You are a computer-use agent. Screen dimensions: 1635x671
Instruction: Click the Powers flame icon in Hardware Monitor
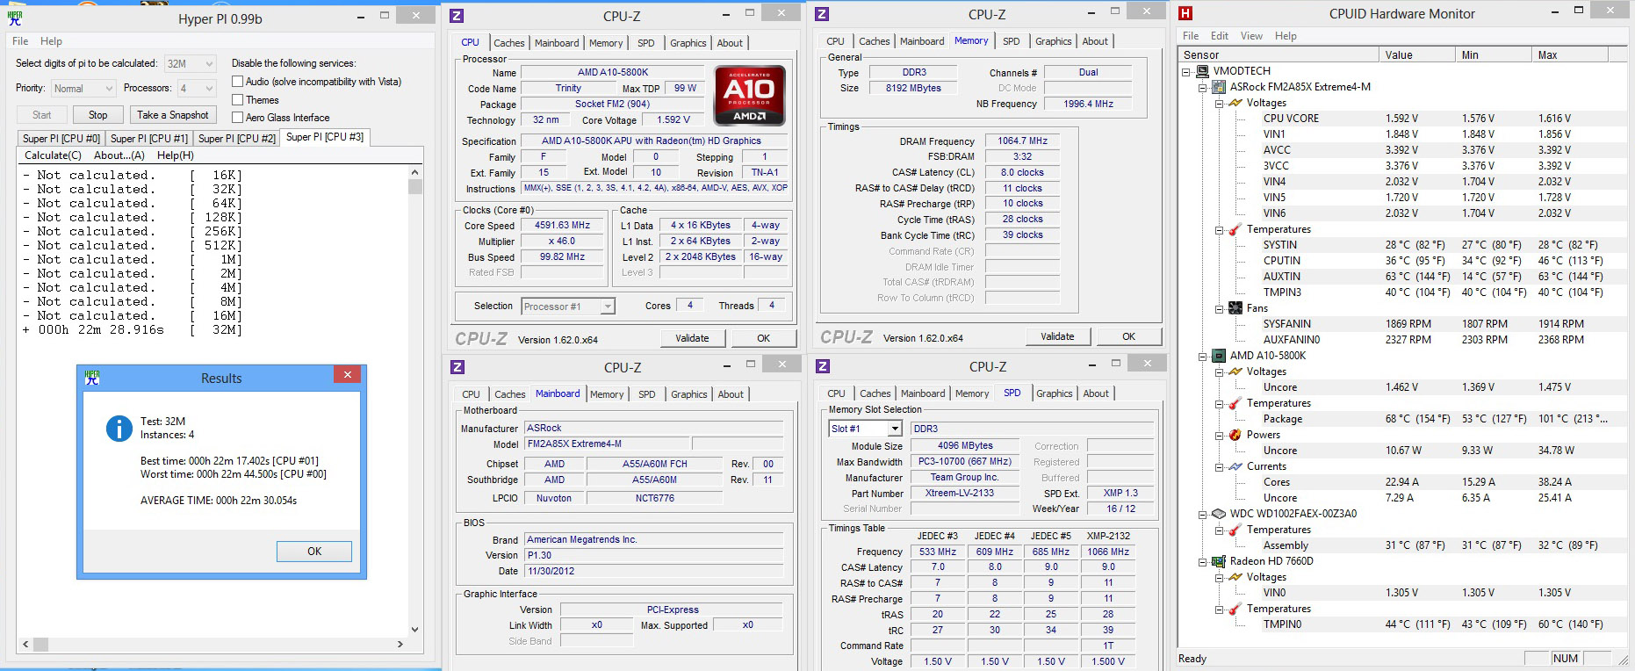(x=1235, y=435)
